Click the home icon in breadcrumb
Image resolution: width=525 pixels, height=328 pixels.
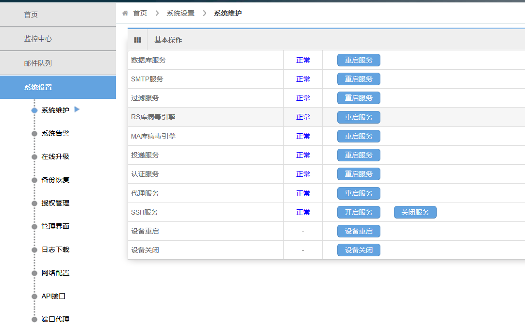(125, 13)
